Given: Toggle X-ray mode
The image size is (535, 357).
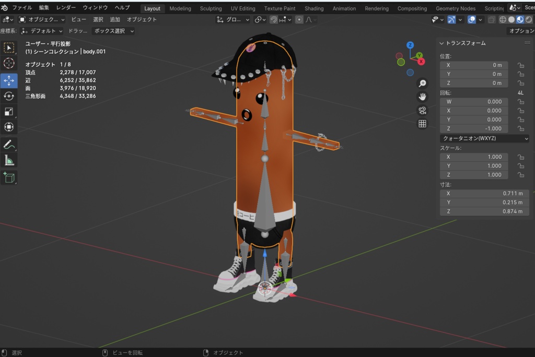Looking at the screenshot, I should pyautogui.click(x=491, y=20).
